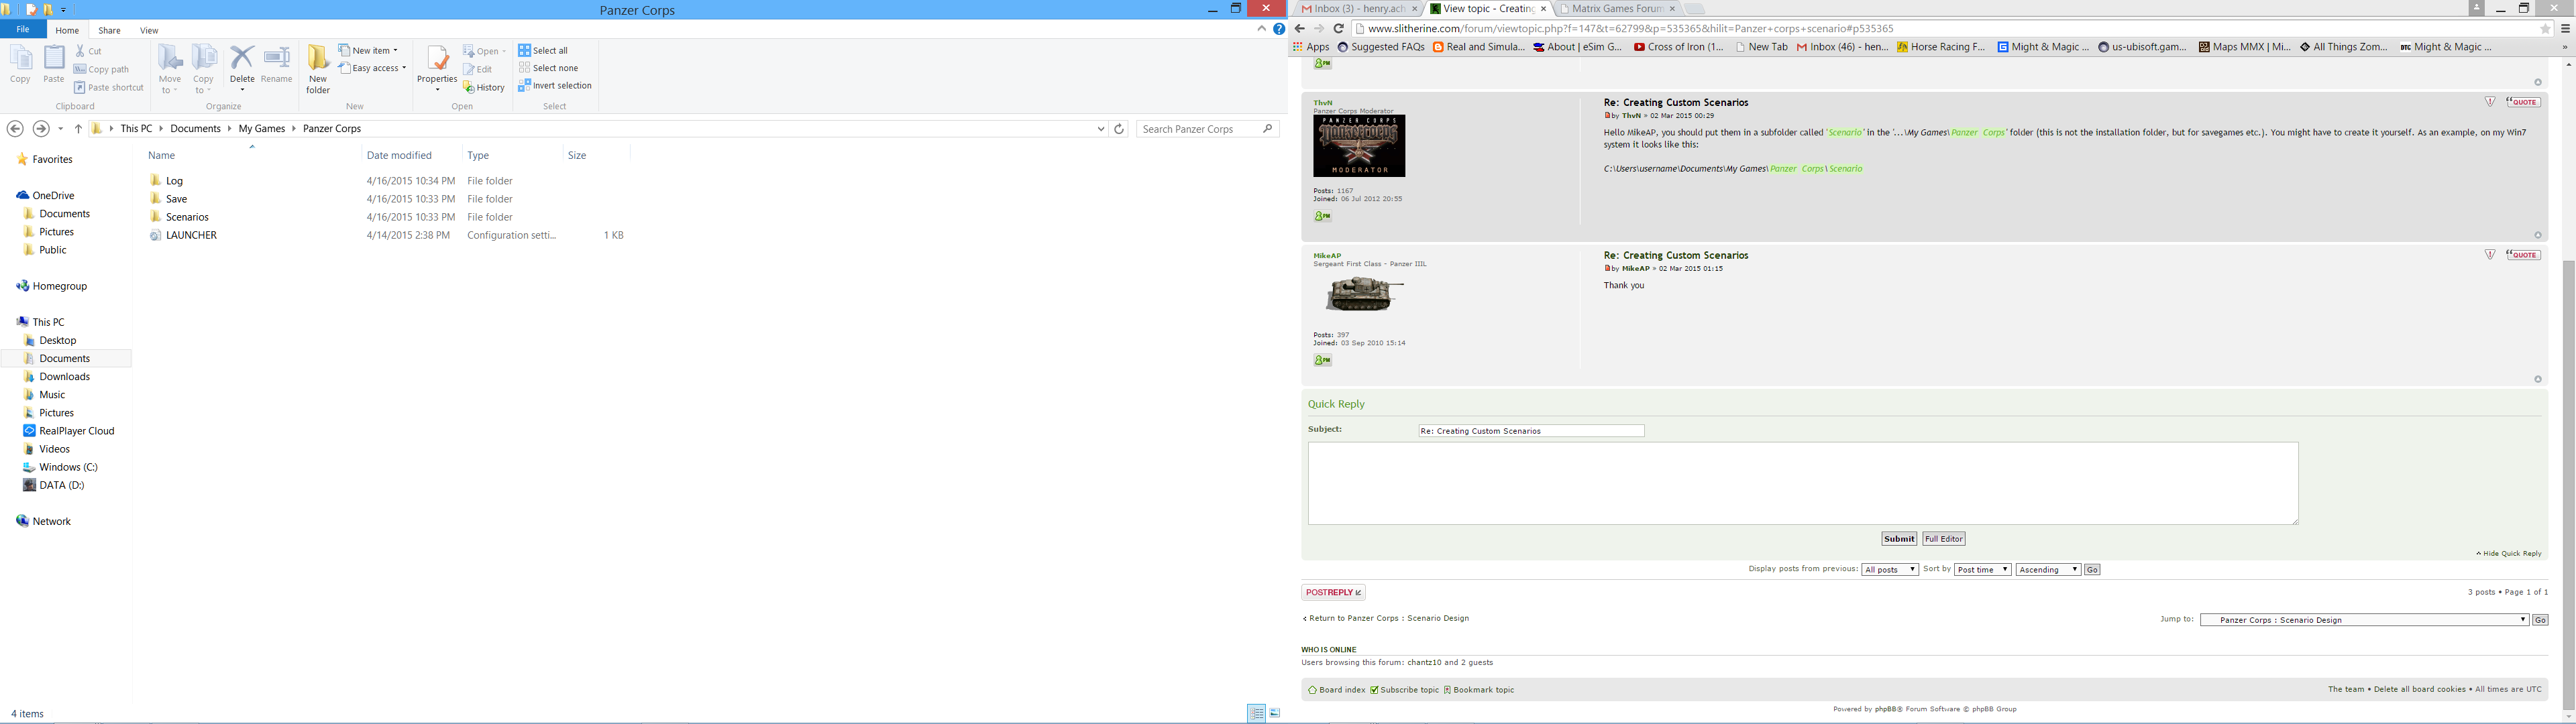The height and width of the screenshot is (724, 2576).
Task: Click the Subject field of quick reply
Action: [x=1531, y=431]
